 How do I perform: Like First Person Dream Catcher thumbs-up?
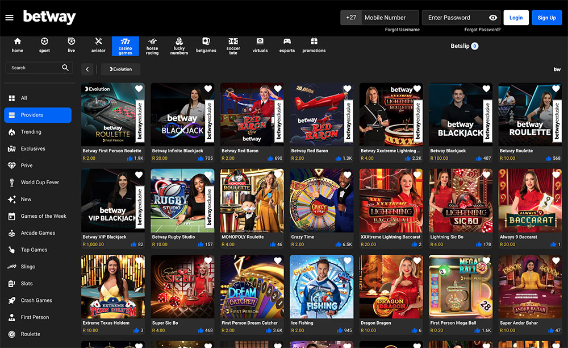click(269, 330)
